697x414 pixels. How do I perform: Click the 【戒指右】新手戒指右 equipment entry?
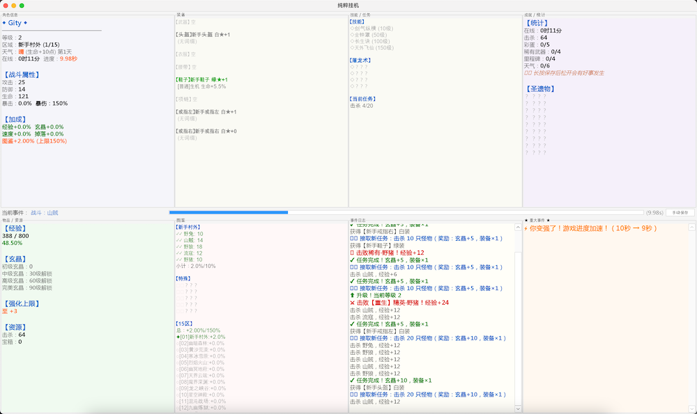tap(206, 132)
